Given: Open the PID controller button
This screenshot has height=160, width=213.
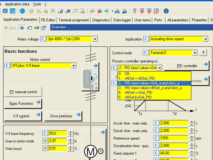Looking at the screenshot, I should (x=187, y=66).
